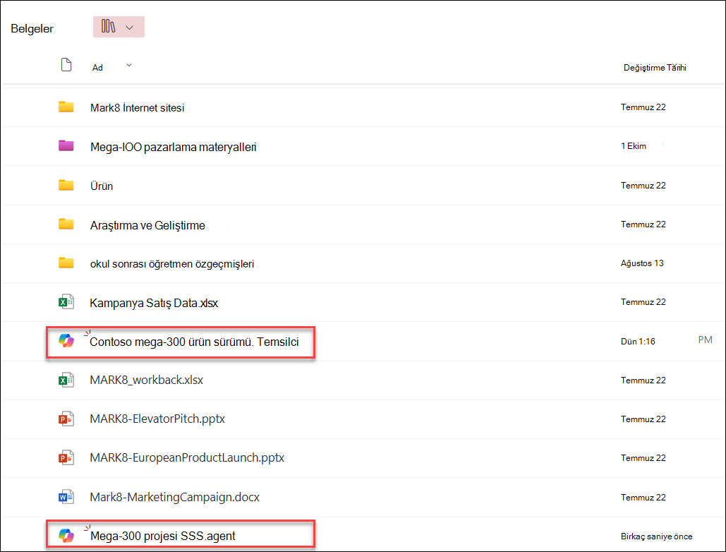Expand the Ad column chevron
Image resolution: width=726 pixels, height=552 pixels.
pos(129,66)
